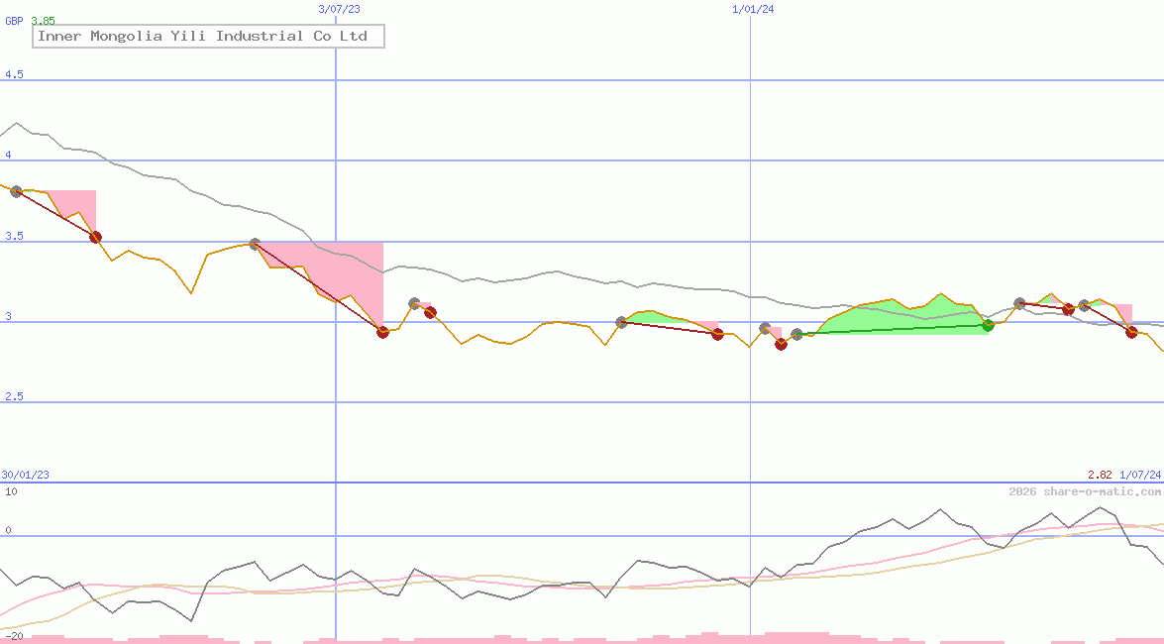
Task: Select the -20 indicator axis label
Action: 12,635
